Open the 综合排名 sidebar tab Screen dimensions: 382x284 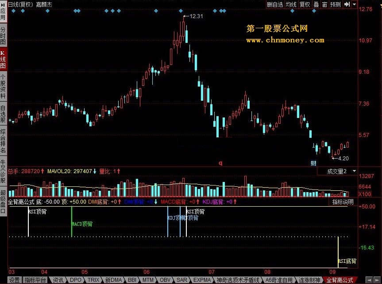coord(3,140)
